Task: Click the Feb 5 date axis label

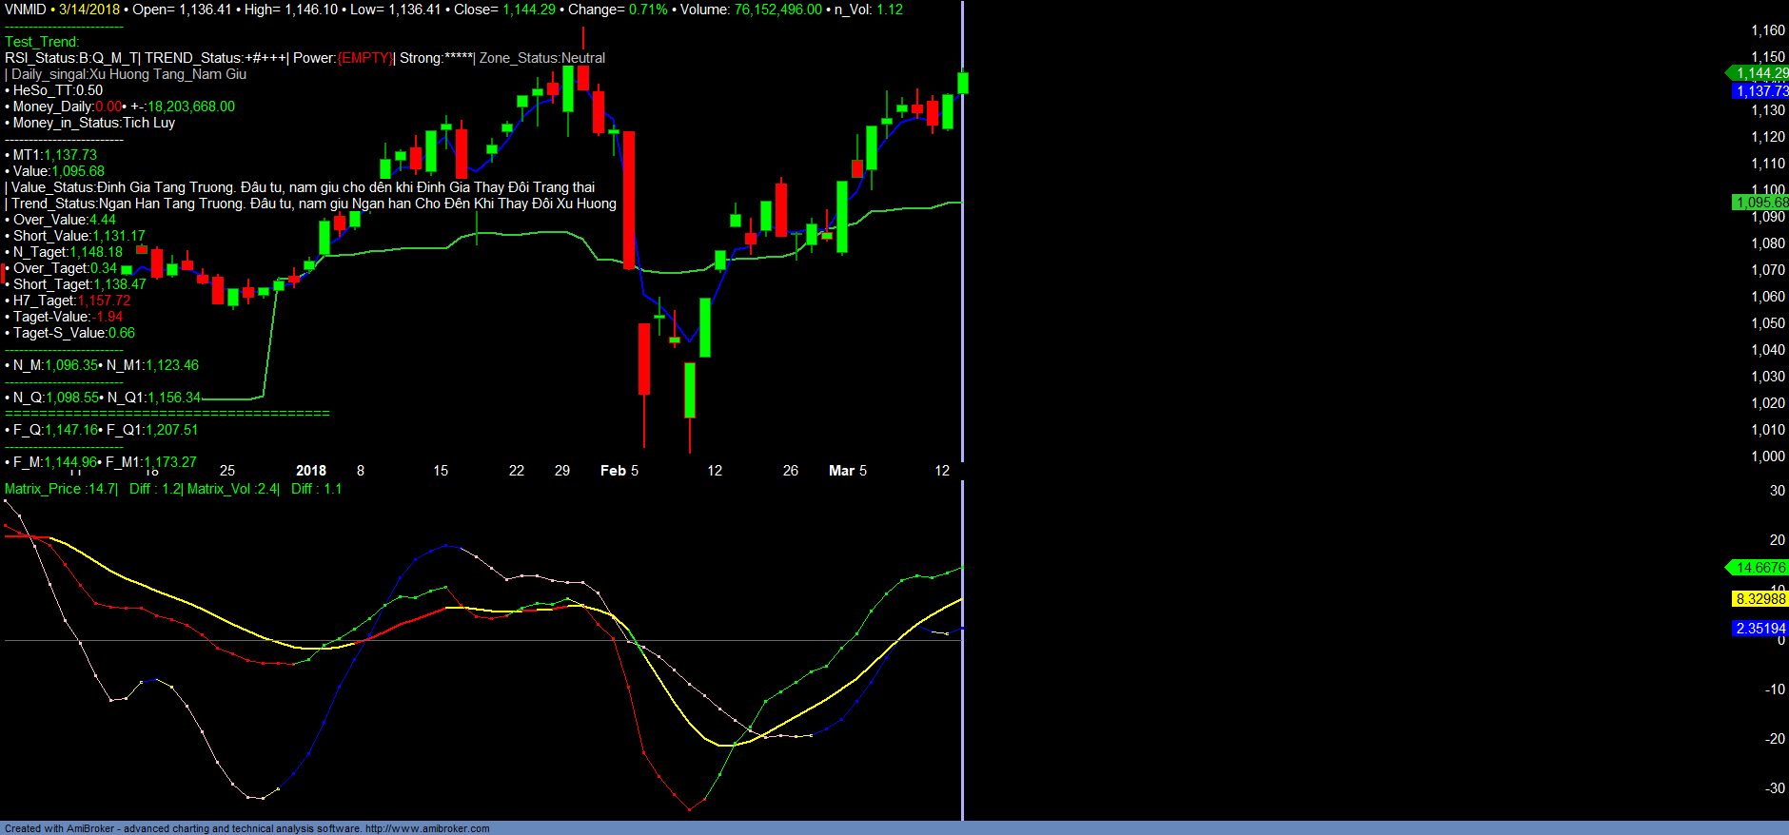Action: 619,471
